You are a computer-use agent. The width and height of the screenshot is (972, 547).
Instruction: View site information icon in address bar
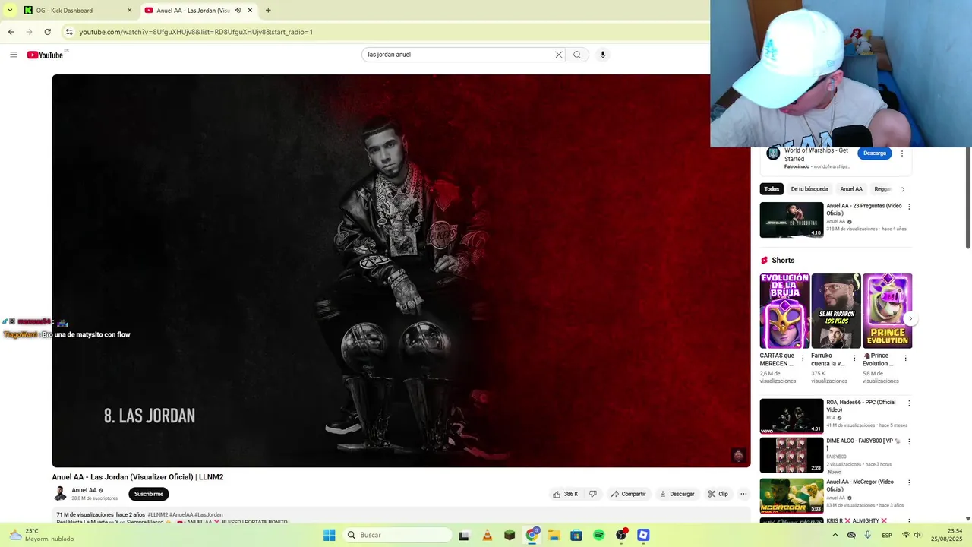click(69, 32)
